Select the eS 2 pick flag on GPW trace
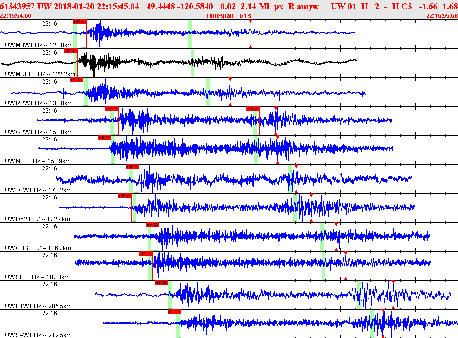Screen dimensions: 458x338 pos(252,109)
